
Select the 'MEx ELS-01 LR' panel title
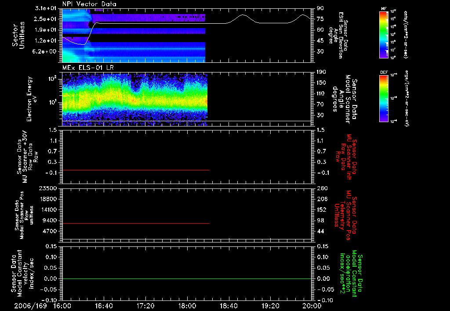tap(87, 68)
